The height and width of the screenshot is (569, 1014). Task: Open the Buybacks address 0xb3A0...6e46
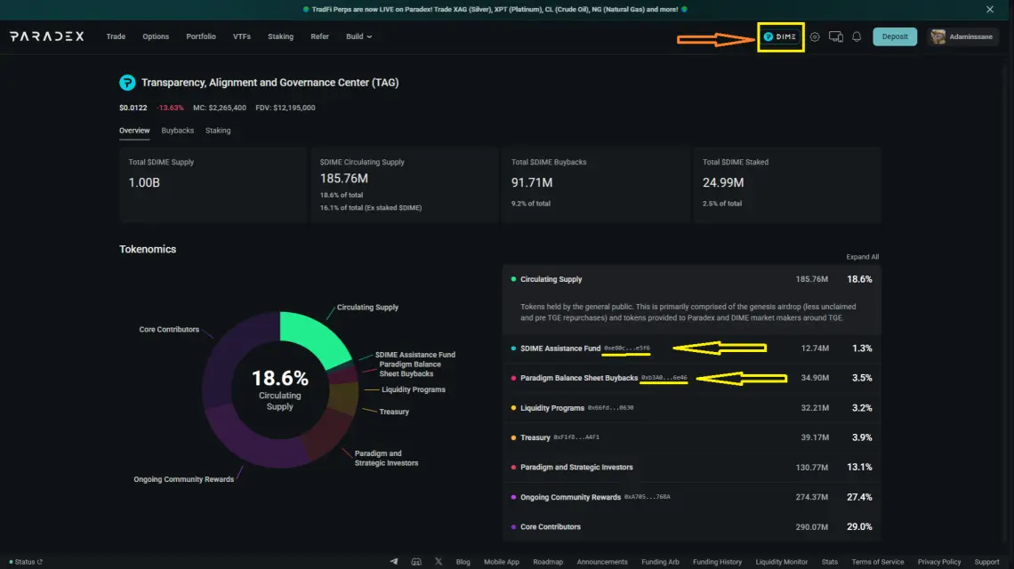point(664,378)
